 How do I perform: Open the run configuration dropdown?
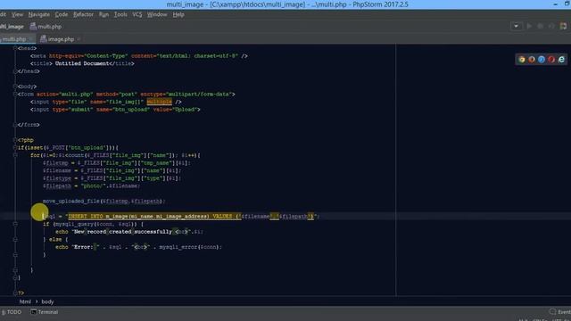tap(516, 26)
